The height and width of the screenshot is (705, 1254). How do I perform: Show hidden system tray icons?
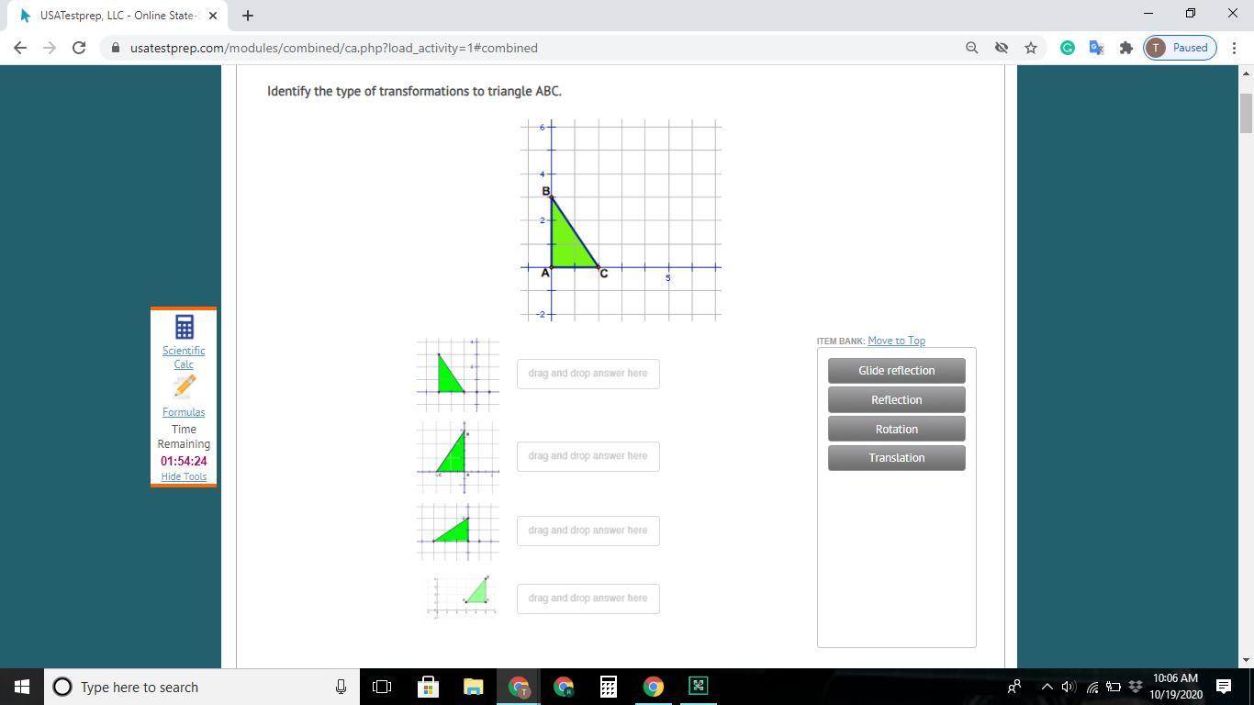click(x=1047, y=687)
